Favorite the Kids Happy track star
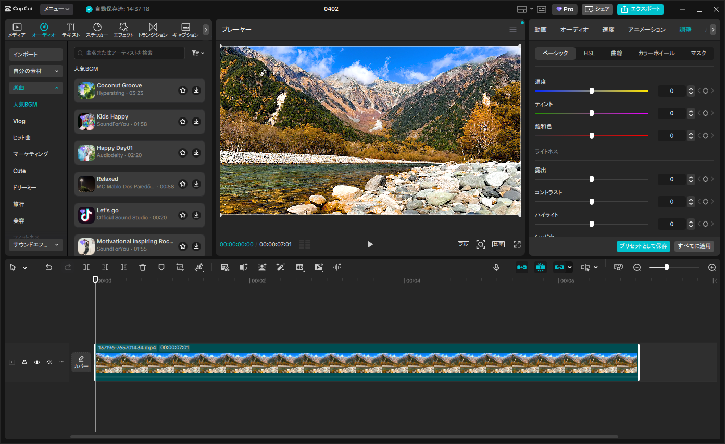The width and height of the screenshot is (725, 444). tap(183, 122)
